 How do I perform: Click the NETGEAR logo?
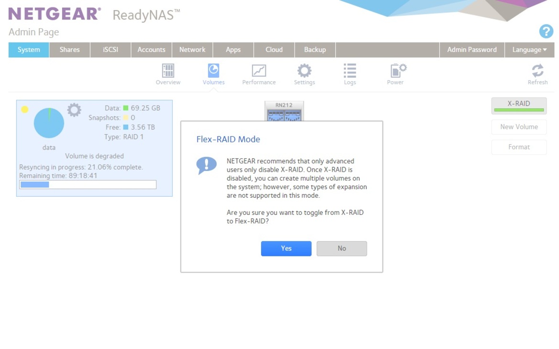pos(55,14)
